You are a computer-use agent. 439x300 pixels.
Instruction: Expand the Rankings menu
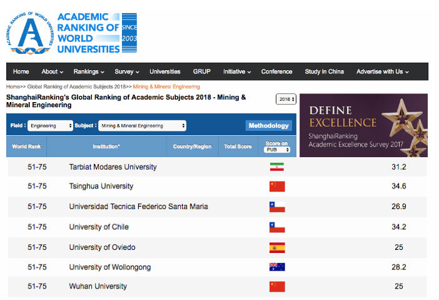(89, 71)
